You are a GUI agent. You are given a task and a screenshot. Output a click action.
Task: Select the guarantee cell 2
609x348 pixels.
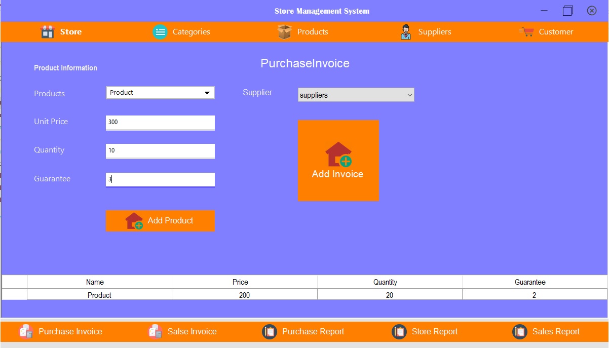point(535,295)
